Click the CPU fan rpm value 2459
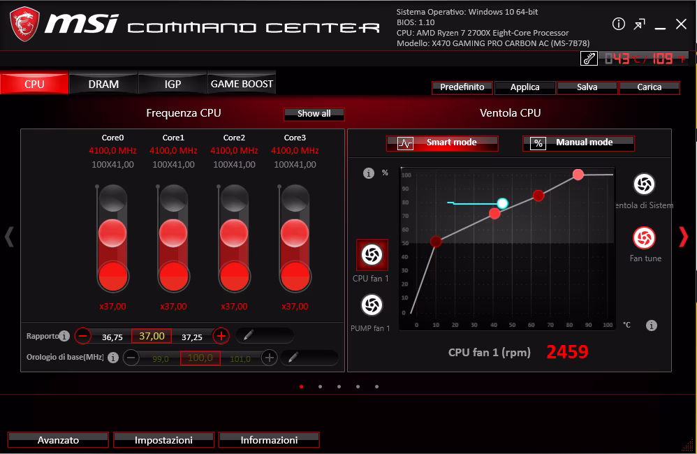This screenshot has width=697, height=454. [567, 352]
